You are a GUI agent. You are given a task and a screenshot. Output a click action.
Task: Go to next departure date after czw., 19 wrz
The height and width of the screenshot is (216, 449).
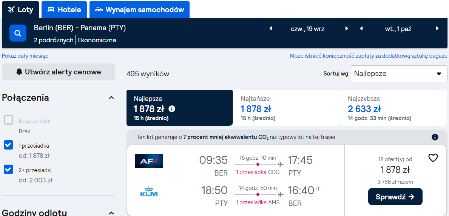tap(347, 28)
